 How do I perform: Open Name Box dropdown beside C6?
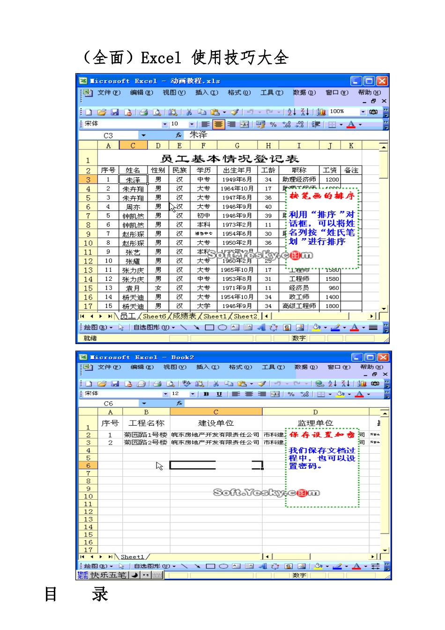(144, 403)
